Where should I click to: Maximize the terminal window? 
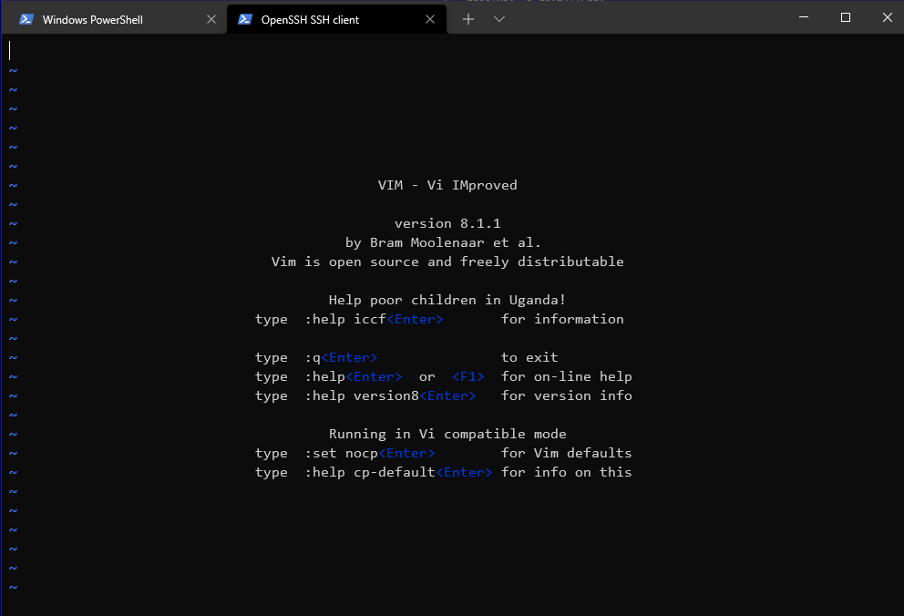pyautogui.click(x=845, y=17)
